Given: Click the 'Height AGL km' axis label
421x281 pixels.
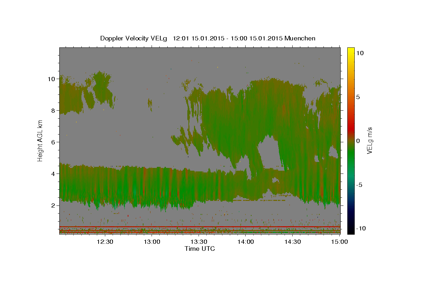Looking at the screenshot, I should click(40, 140).
